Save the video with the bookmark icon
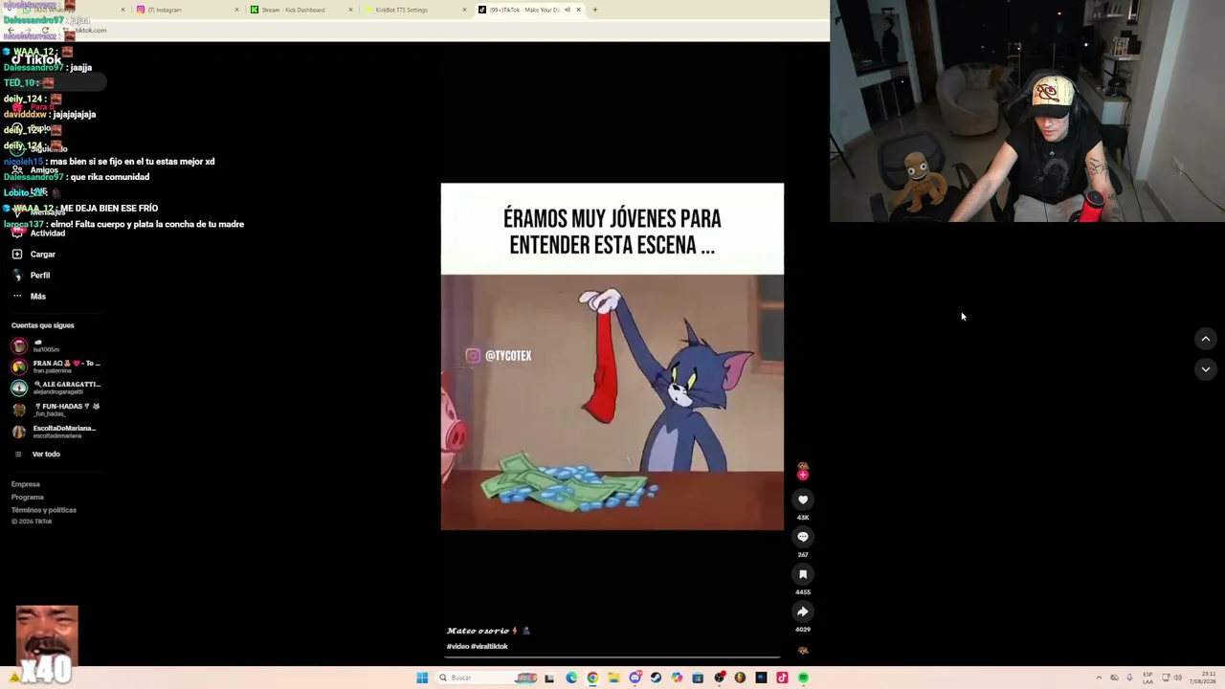The image size is (1225, 689). point(803,574)
